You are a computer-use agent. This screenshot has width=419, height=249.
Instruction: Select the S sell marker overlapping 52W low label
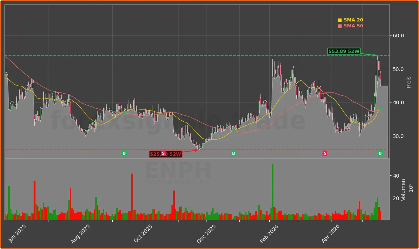coord(163,153)
